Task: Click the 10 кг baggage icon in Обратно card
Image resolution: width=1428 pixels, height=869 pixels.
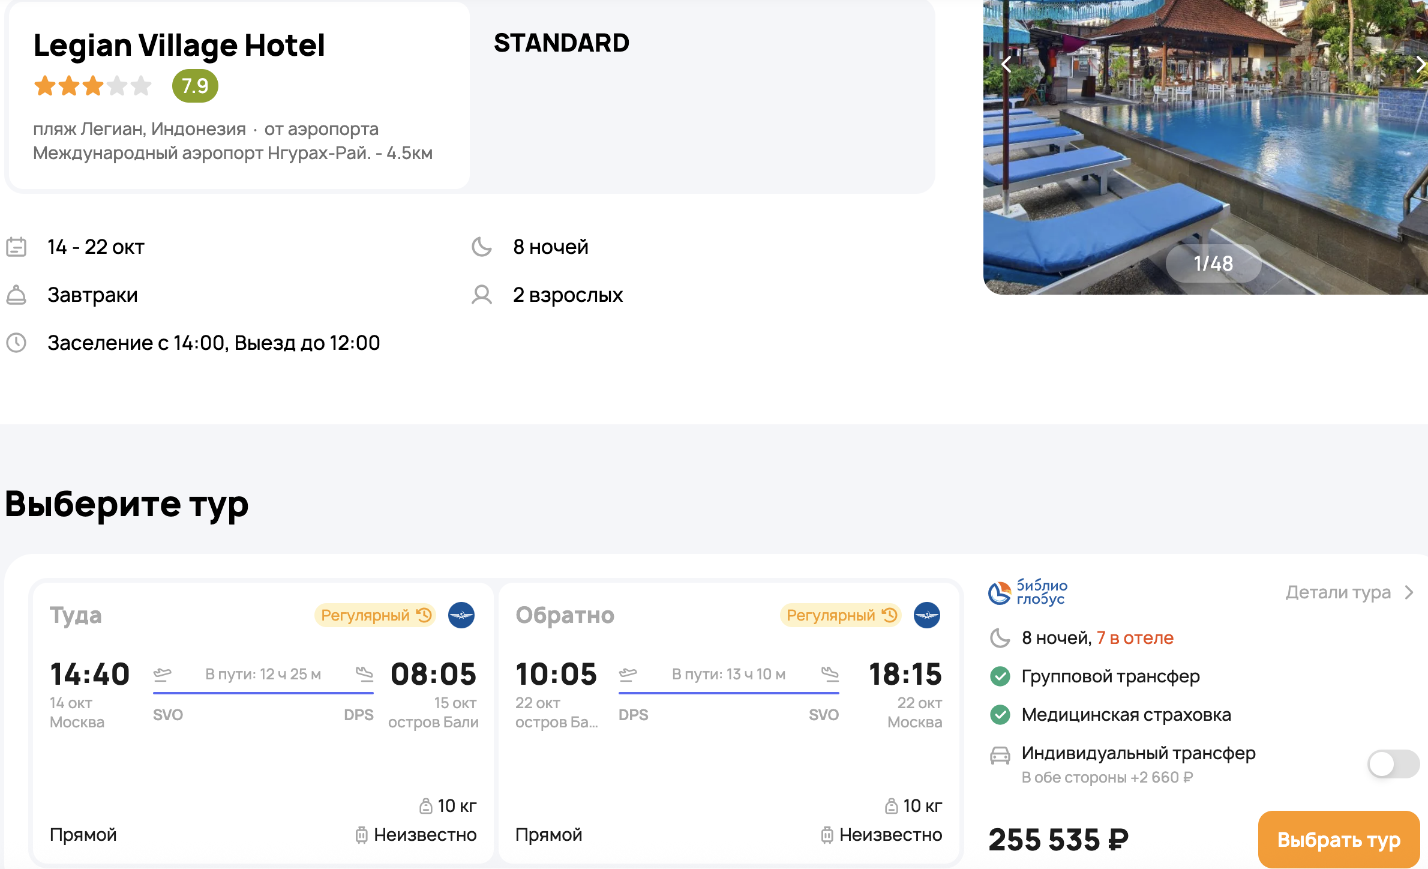Action: 891,806
